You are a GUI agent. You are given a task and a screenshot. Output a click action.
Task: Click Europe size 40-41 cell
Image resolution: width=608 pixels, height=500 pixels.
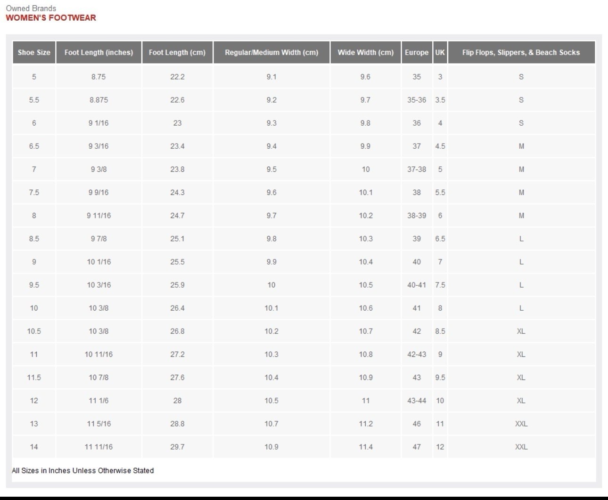click(x=417, y=285)
